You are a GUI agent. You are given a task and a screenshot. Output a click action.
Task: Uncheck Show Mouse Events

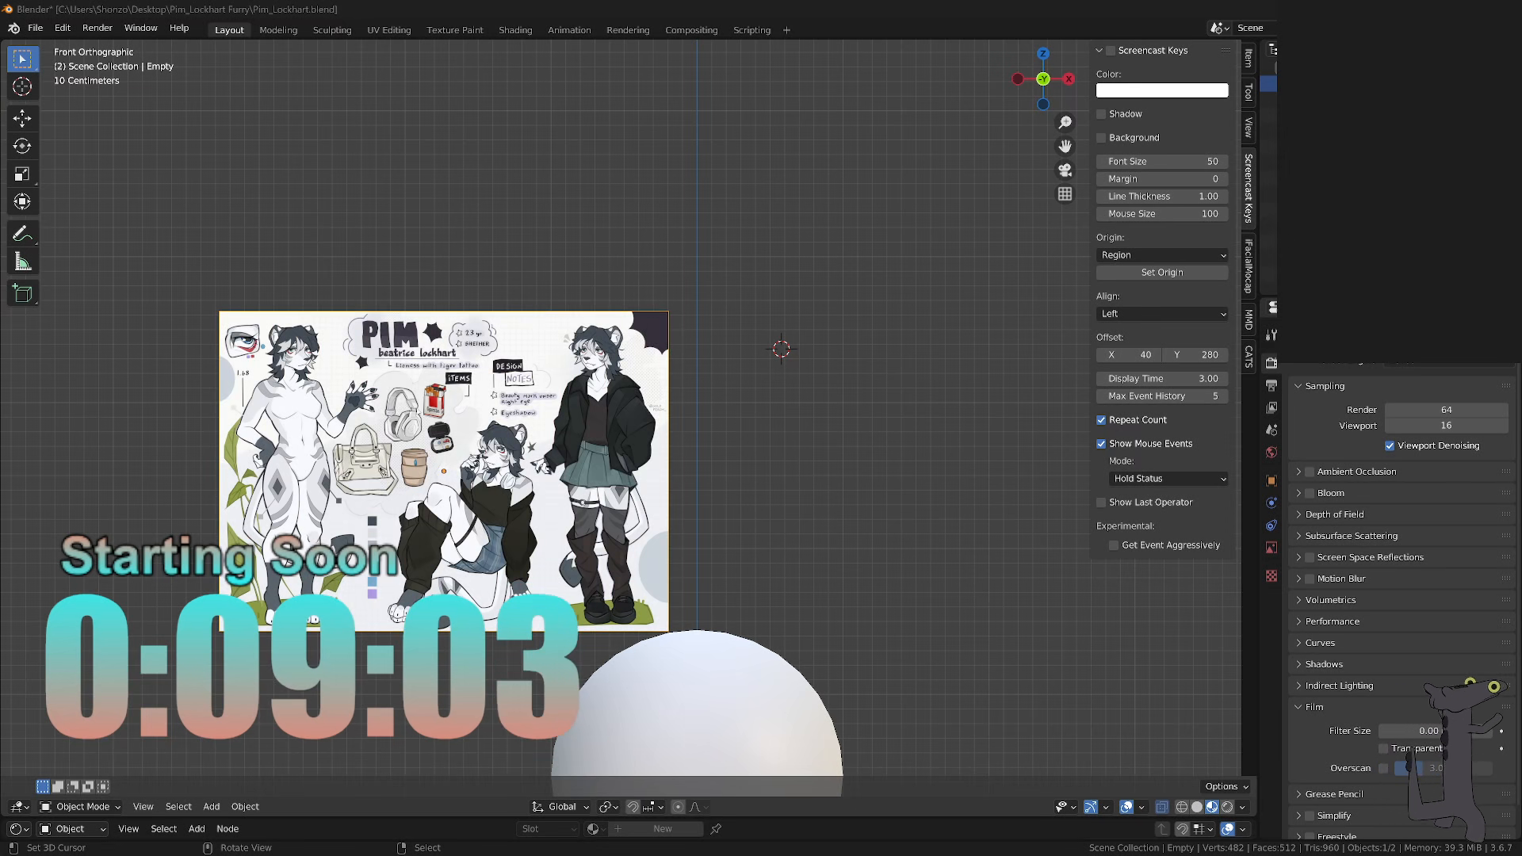pyautogui.click(x=1101, y=444)
